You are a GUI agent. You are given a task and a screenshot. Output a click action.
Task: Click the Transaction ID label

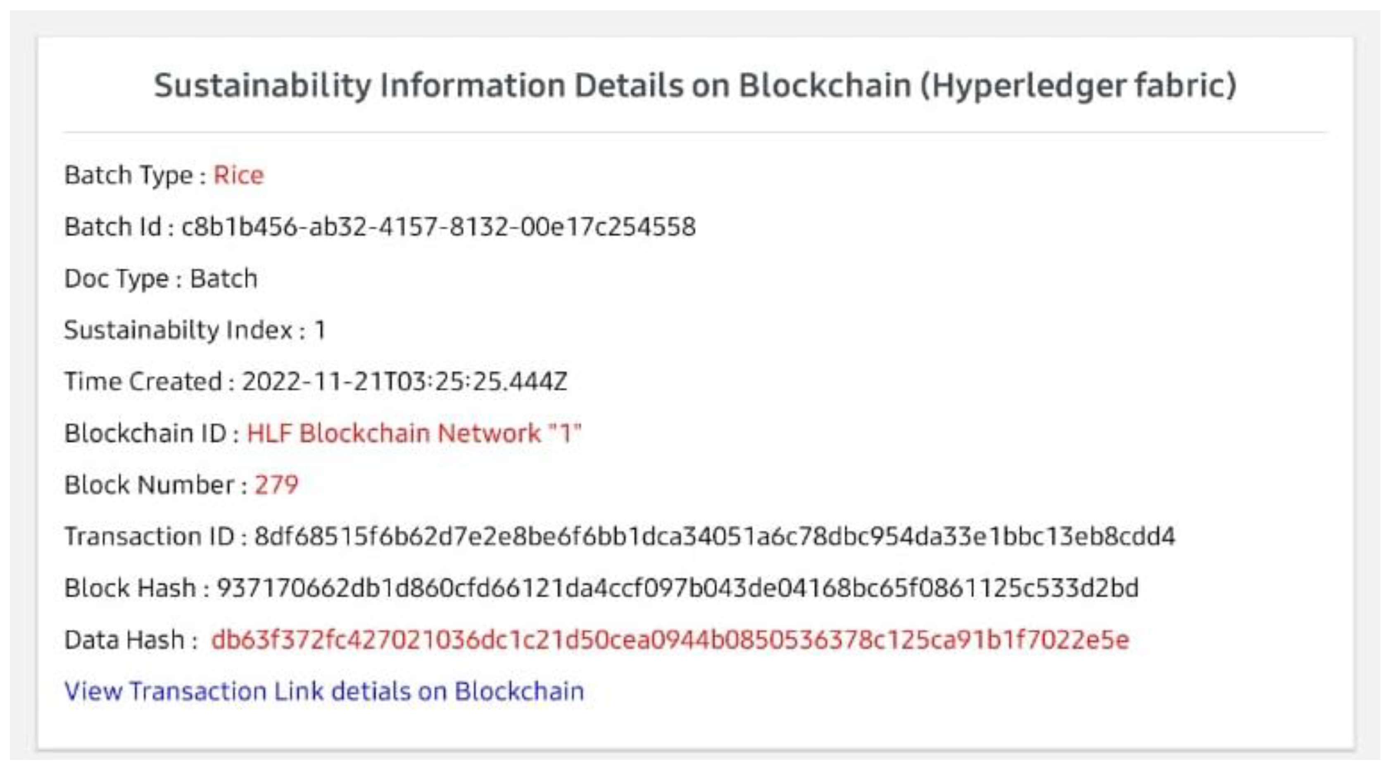point(150,536)
